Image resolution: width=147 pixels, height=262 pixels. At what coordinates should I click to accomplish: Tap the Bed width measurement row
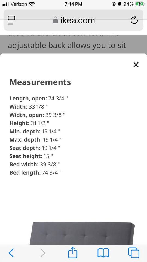(35, 164)
